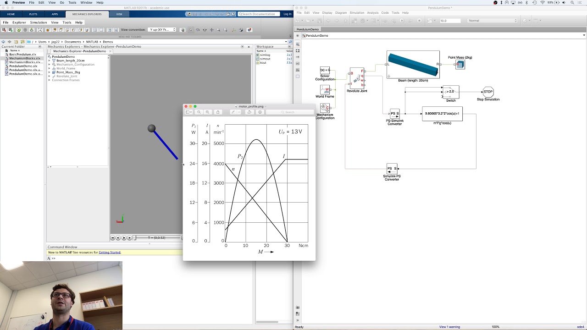Switch to MATLAB APPS tab
The height and width of the screenshot is (330, 587).
point(55,14)
